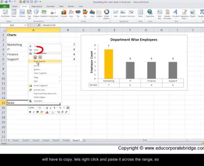The height and width of the screenshot is (166, 204).
Task: Open the Clip Art tool
Action: (29, 14)
